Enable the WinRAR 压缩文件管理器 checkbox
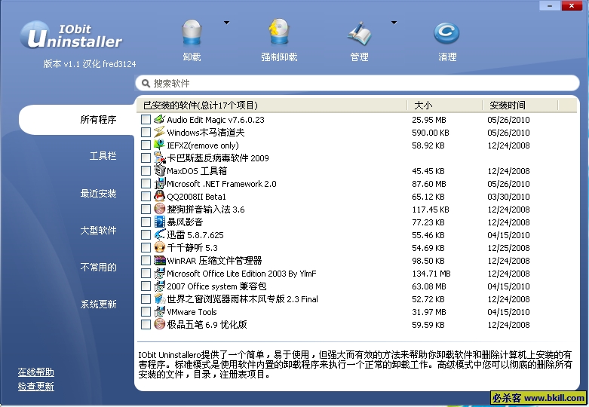Viewport: 589px width, 407px height. click(146, 260)
